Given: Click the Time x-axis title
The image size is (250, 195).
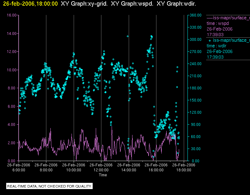Looking at the screenshot, I should tap(103, 175).
